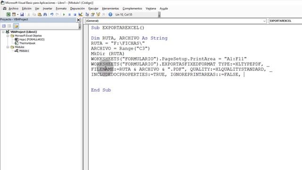Click the INCLUDEDOCPROPERTIES:=TRUE code line

click(x=166, y=75)
